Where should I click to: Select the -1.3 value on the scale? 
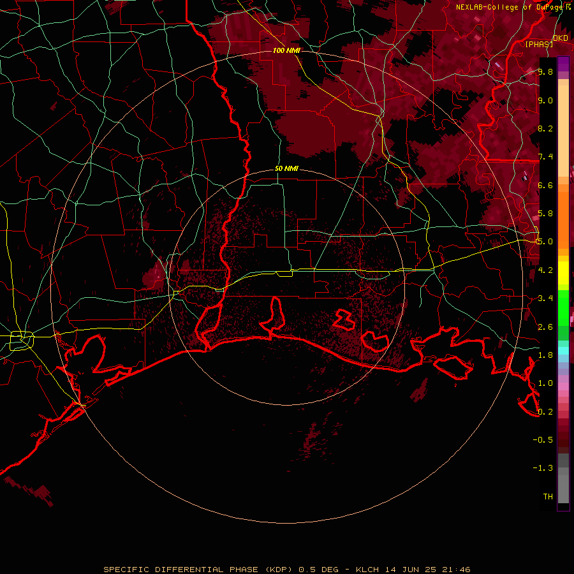click(x=543, y=468)
